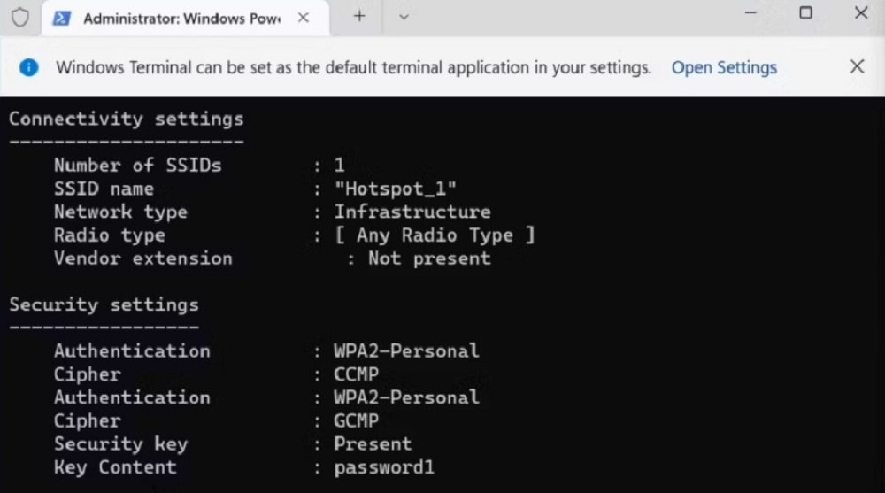Maximize the Windows Terminal window
Screen dimensions: 885x493
pos(805,12)
